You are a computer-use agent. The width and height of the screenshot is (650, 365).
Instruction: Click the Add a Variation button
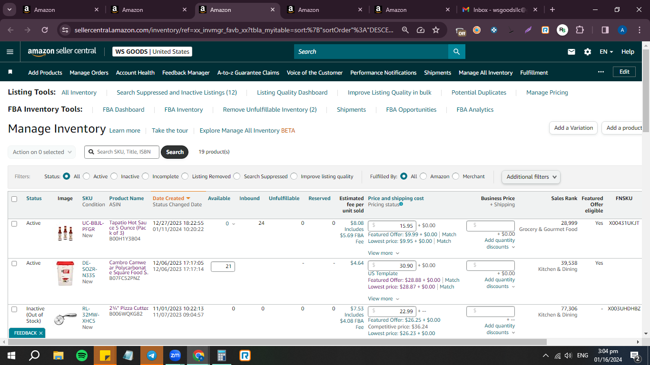tap(573, 128)
